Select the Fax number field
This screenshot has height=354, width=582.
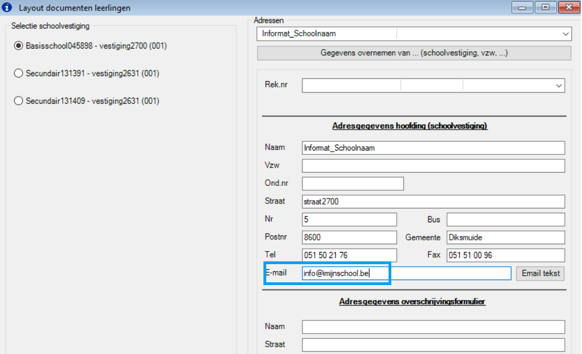click(505, 255)
